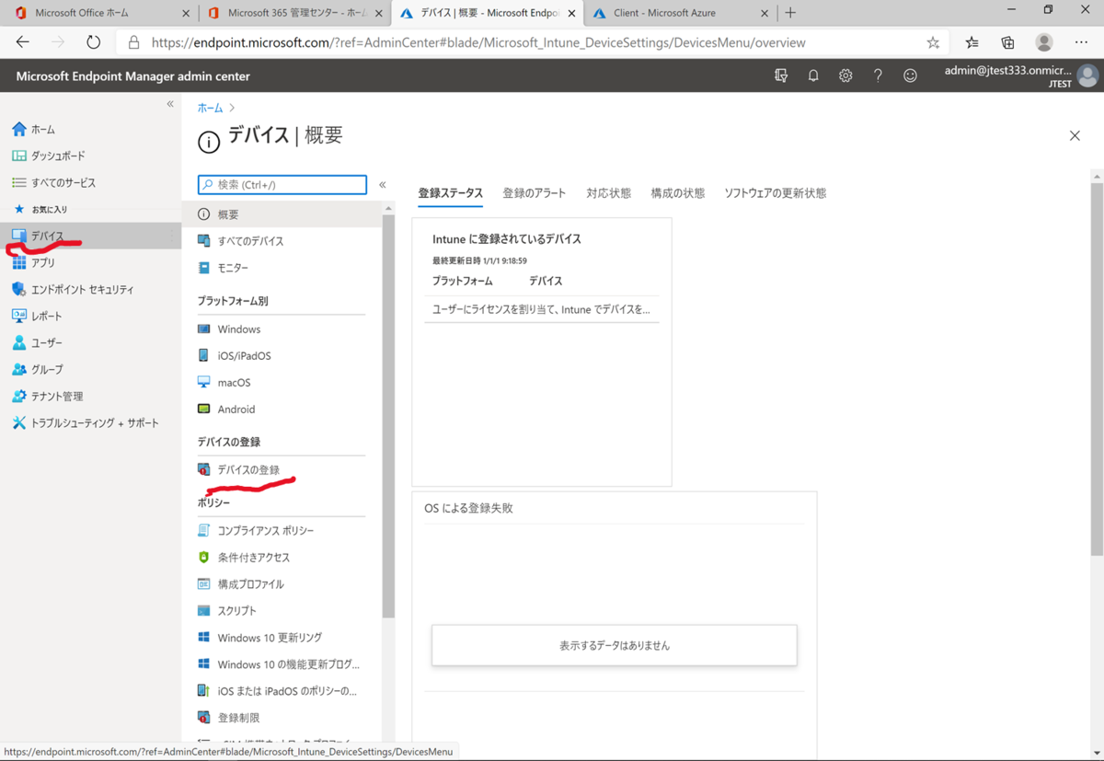Select デバイス in the left sidebar

(x=90, y=236)
